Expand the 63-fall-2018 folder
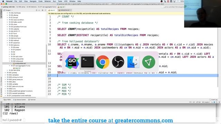Screen dimensions: 221x124 point(8,70)
